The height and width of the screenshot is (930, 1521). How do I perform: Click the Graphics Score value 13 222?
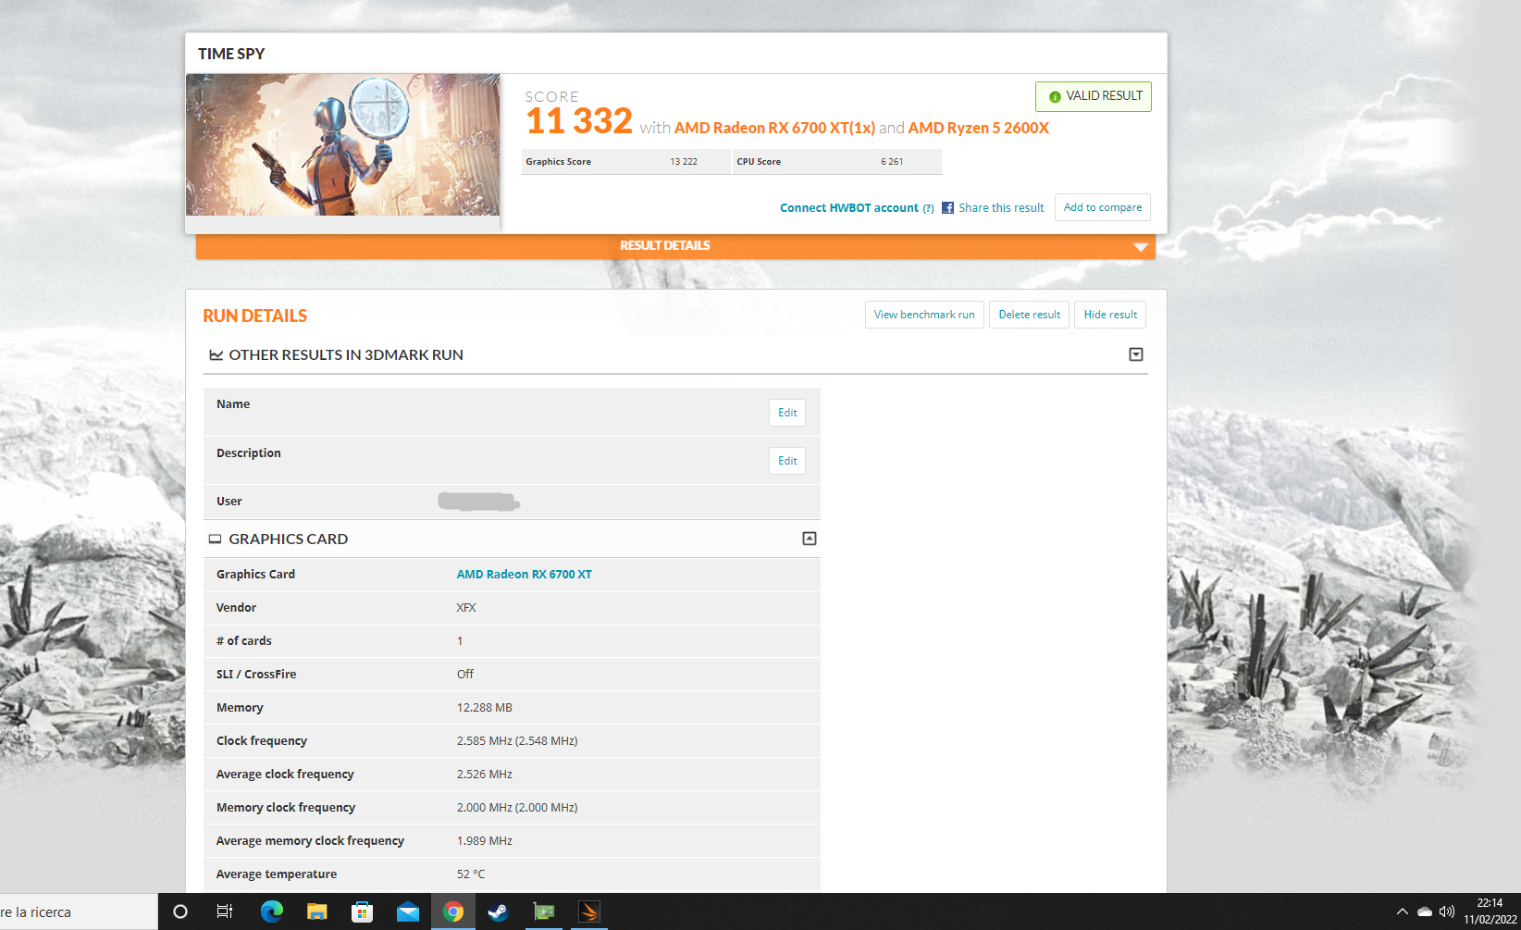tap(684, 162)
